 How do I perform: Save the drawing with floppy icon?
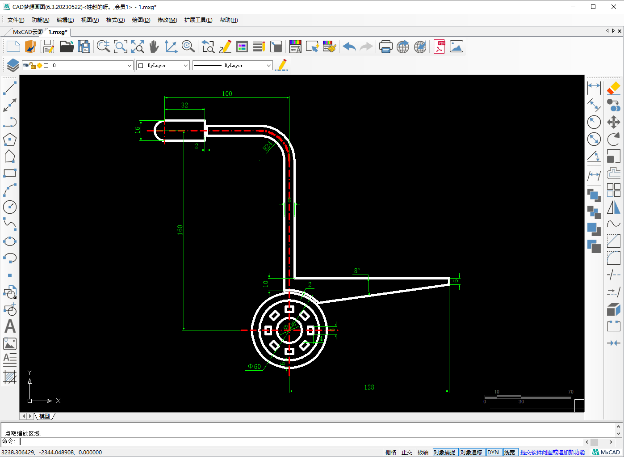click(47, 47)
